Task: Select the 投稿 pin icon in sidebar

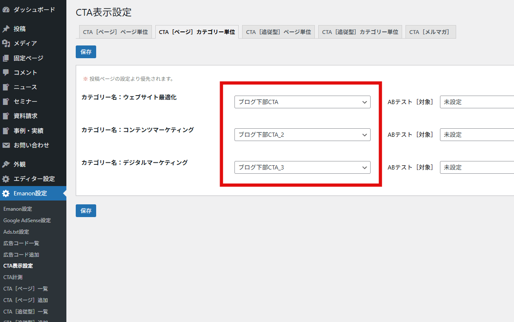Action: click(6, 28)
